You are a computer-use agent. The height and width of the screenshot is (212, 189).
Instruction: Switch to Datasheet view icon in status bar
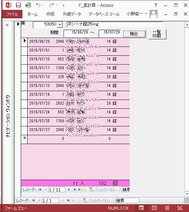click(154, 208)
